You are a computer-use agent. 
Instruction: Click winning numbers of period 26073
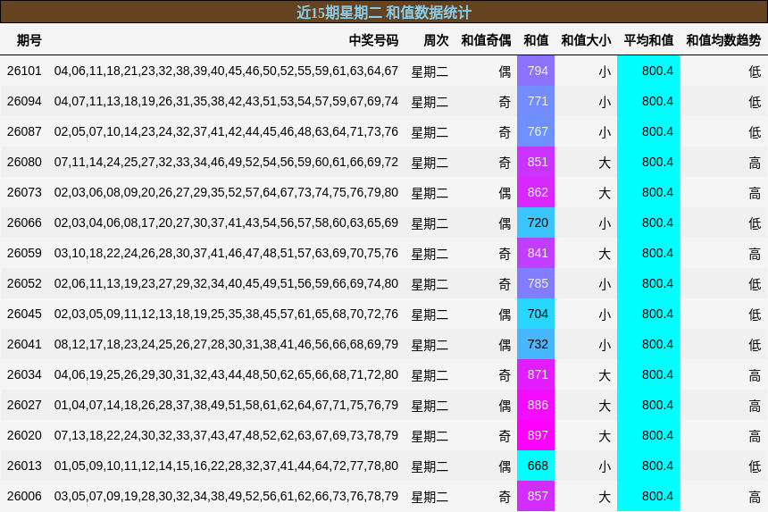click(x=226, y=192)
